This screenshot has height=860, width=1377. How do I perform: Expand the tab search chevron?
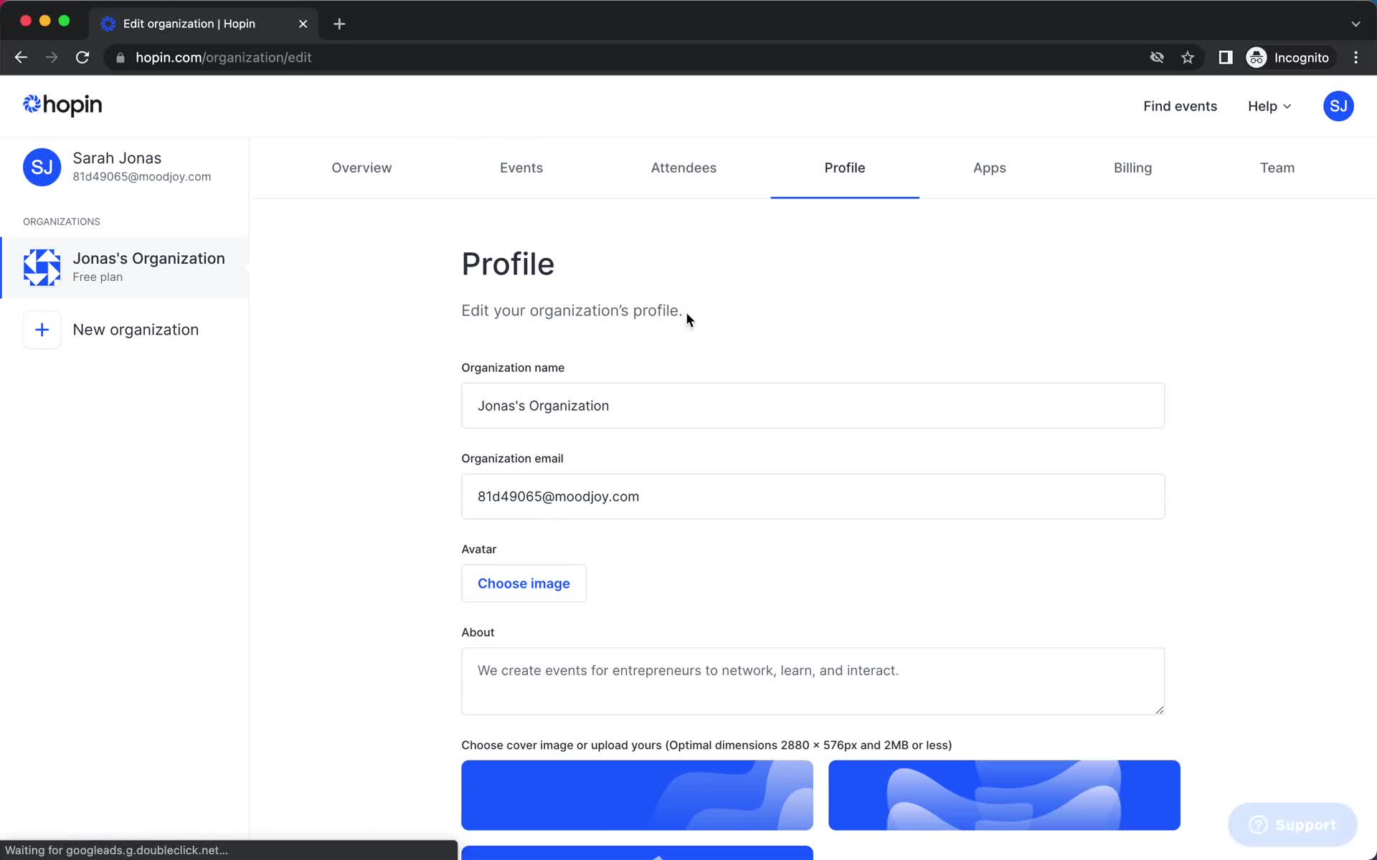tap(1355, 24)
